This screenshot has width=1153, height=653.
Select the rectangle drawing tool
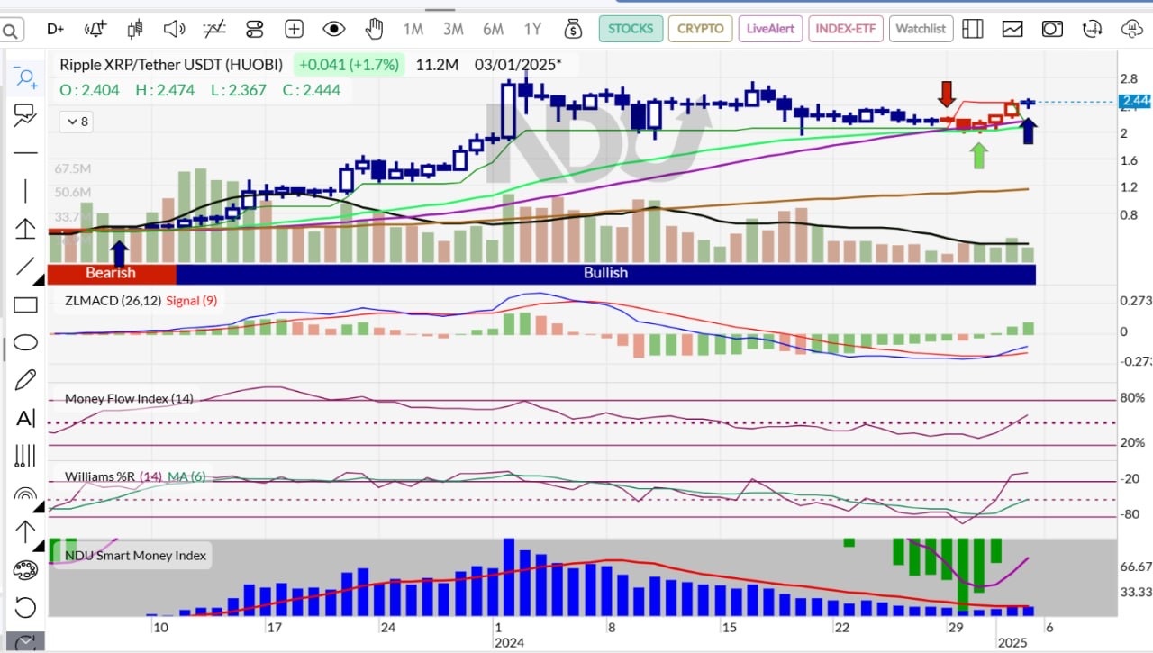point(25,305)
